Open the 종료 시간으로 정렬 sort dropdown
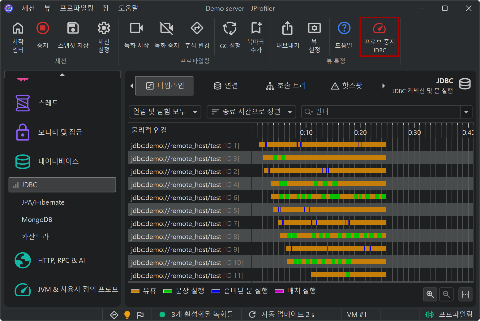 pyautogui.click(x=251, y=112)
